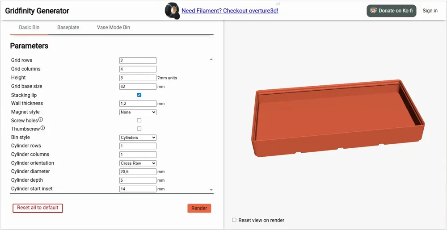Click the '7mm units' label
The image size is (447, 230).
pyautogui.click(x=167, y=78)
